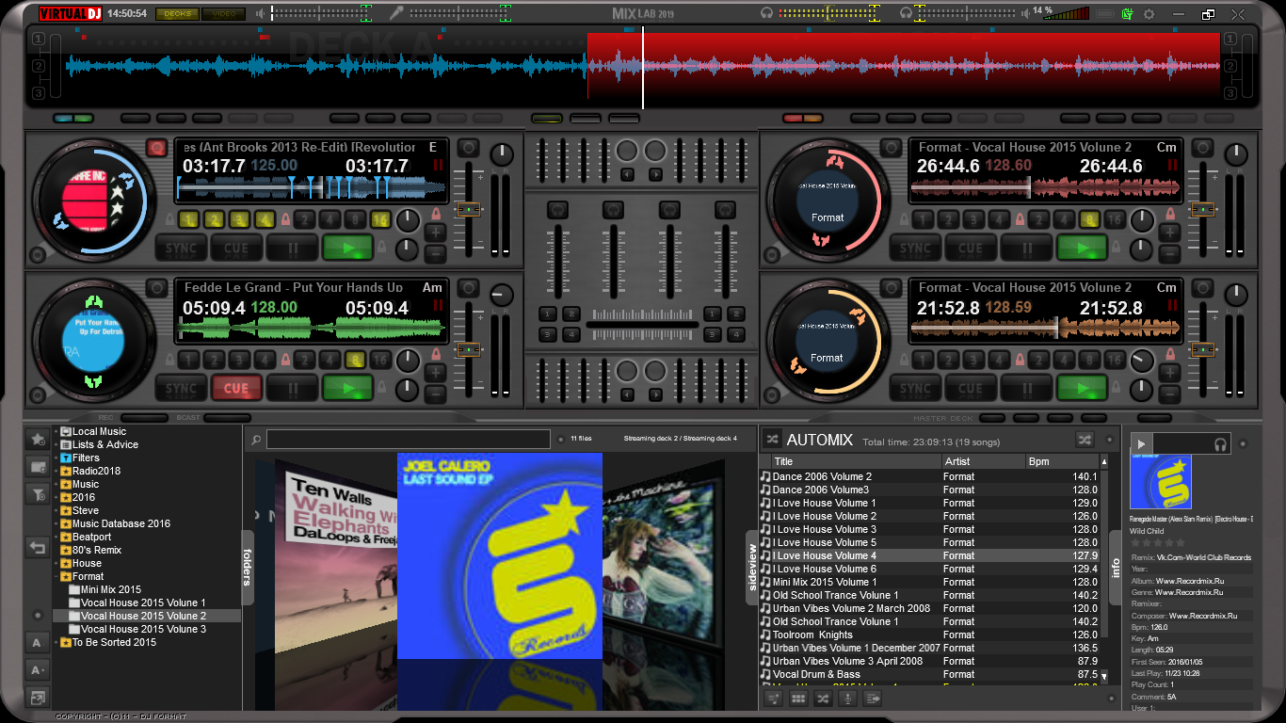Click the add folder icon in left sidebar
Screen dimensions: 1286x723
point(38,466)
